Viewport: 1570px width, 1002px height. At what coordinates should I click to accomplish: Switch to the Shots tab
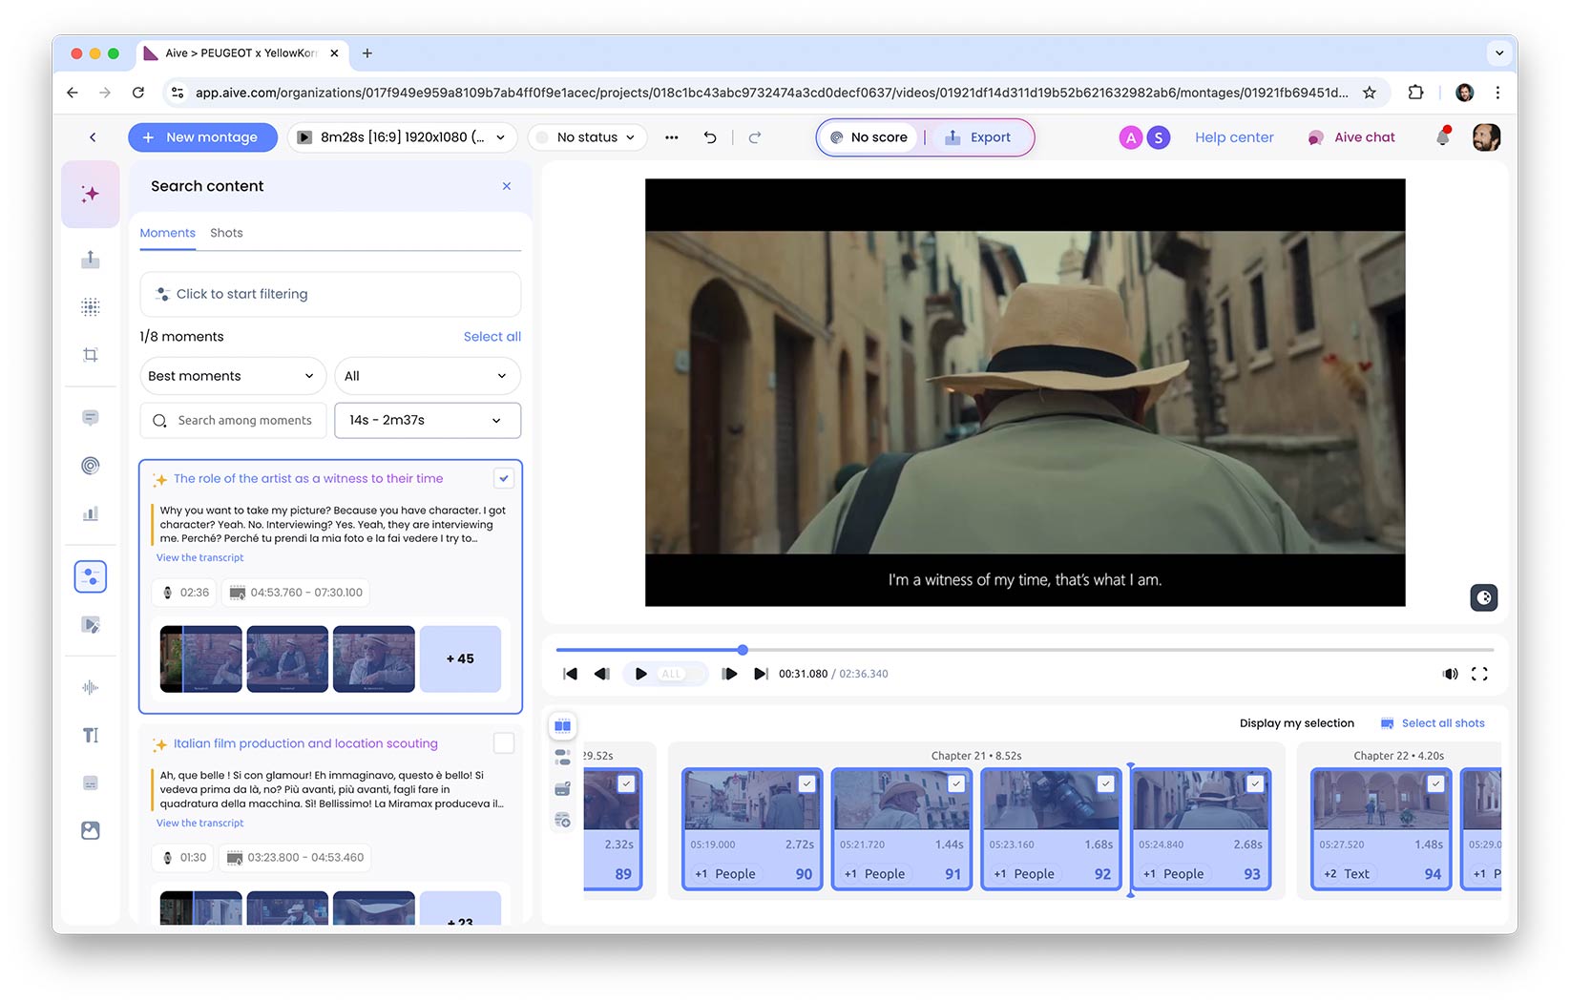(226, 233)
